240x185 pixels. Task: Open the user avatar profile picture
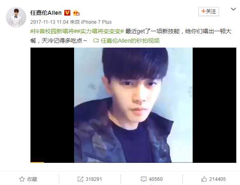pos(16,17)
